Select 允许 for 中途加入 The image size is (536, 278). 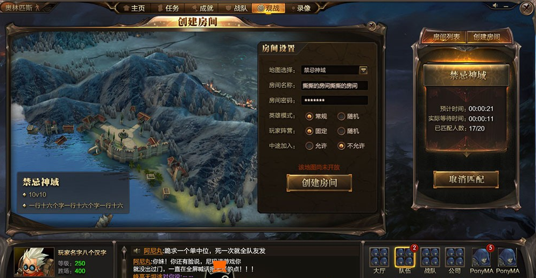[309, 146]
